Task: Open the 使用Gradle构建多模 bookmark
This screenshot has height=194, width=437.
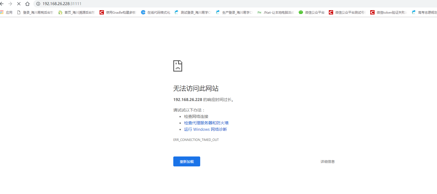Action: coord(118,12)
